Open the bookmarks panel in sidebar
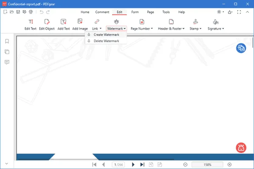 7,41
